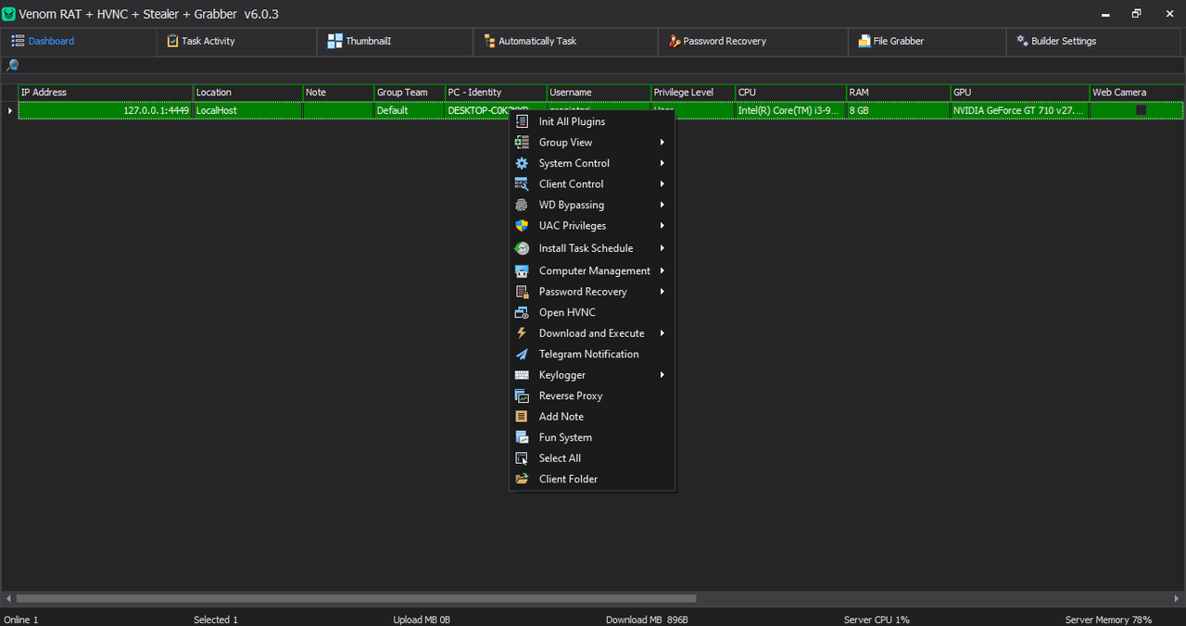Expand the Download and Execute submenu arrow
This screenshot has height=626, width=1186.
coord(662,333)
